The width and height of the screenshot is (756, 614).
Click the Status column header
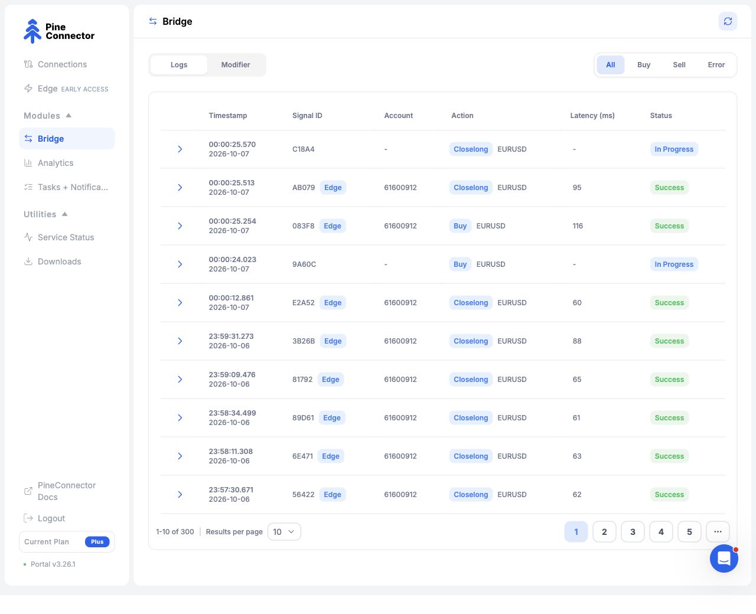tap(661, 116)
